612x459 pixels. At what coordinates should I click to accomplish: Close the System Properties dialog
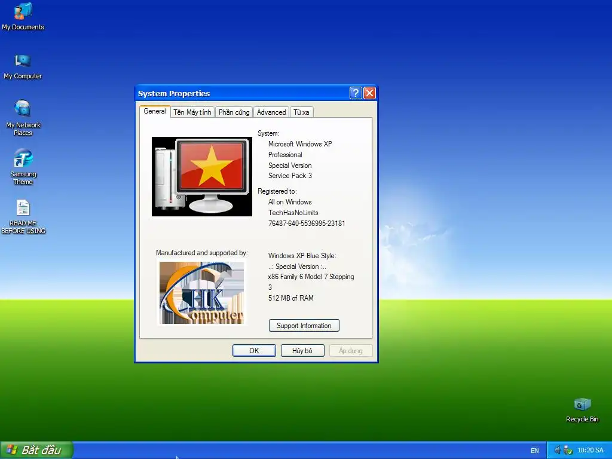pyautogui.click(x=369, y=93)
